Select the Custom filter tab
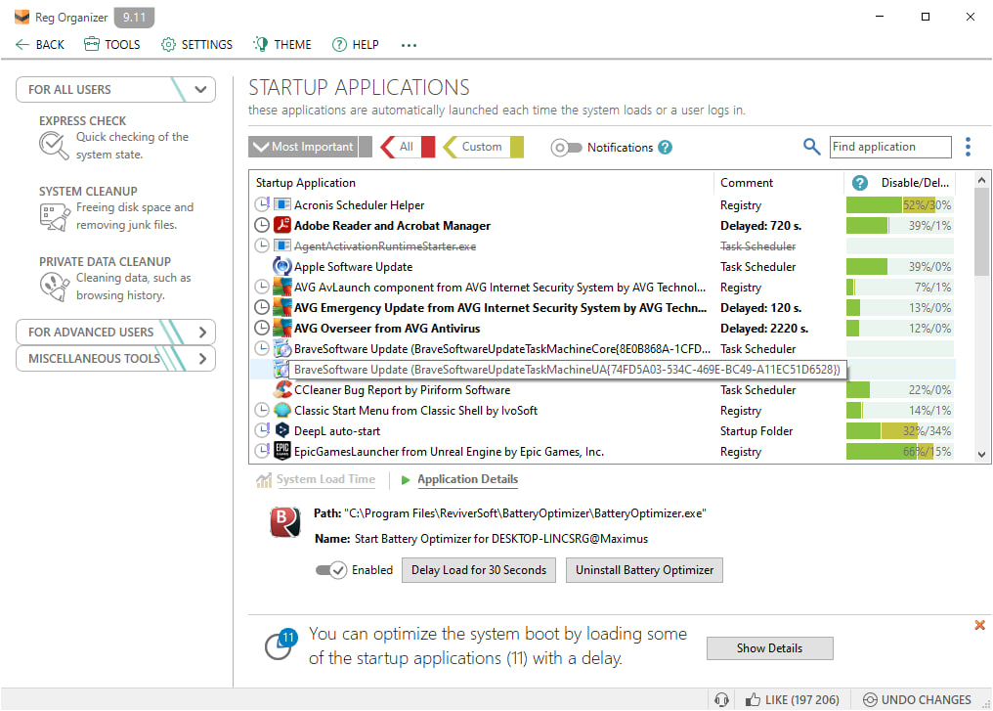Viewport: 993px width, 711px height. click(x=483, y=147)
